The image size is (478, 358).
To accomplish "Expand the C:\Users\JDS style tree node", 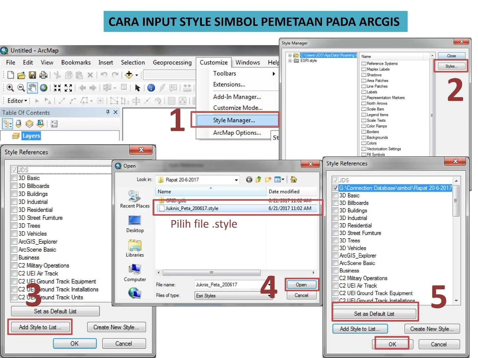I will 290,55.
